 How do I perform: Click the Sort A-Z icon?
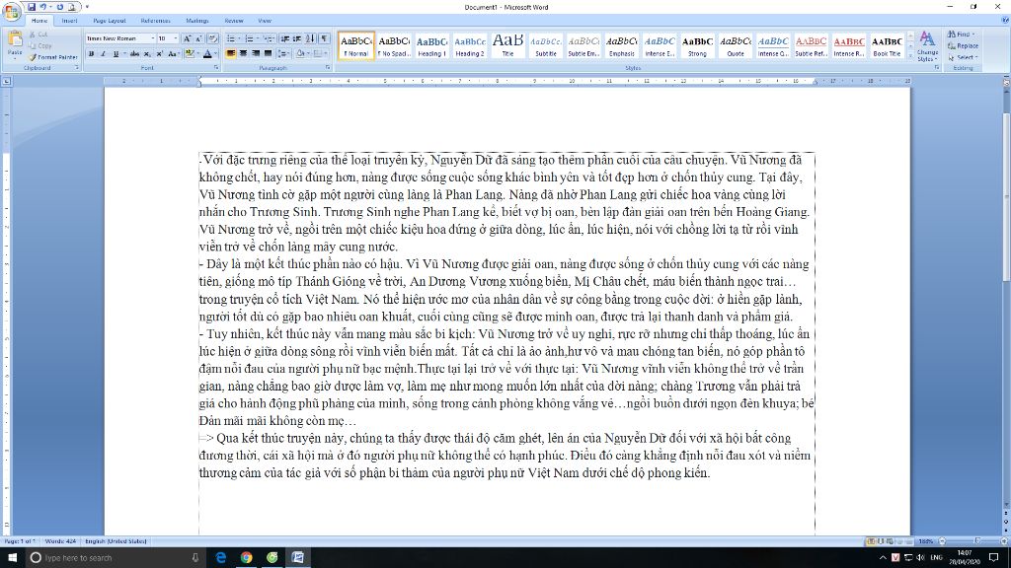tap(310, 38)
